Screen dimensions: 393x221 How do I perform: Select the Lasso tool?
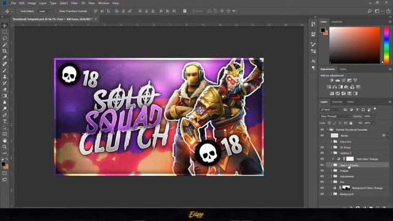coord(4,38)
